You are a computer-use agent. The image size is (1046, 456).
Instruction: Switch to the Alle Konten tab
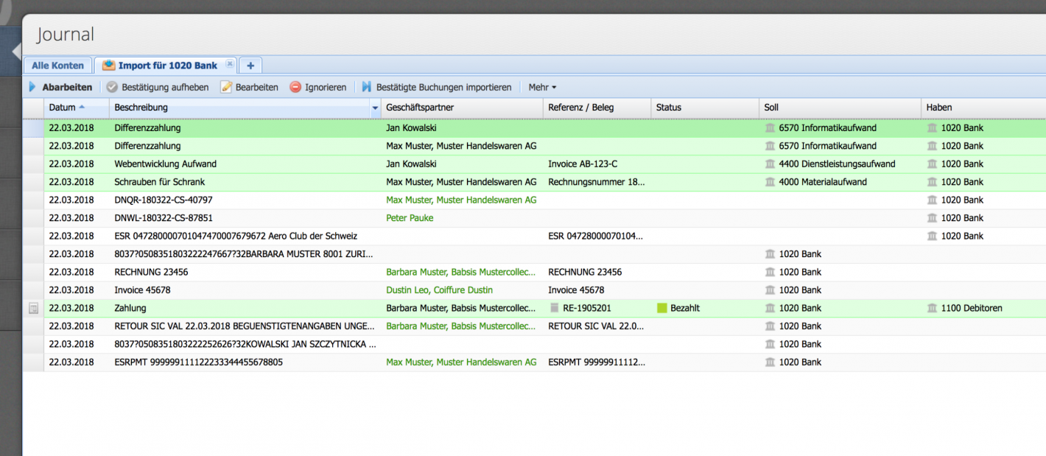coord(57,65)
